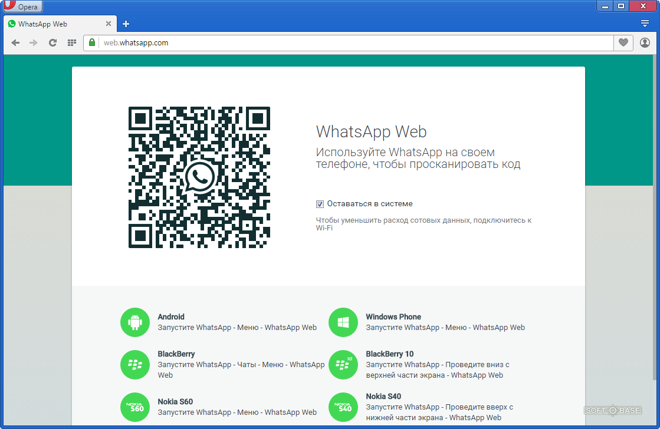Select the Nokia S60 label text
660x429 pixels.
coord(175,402)
